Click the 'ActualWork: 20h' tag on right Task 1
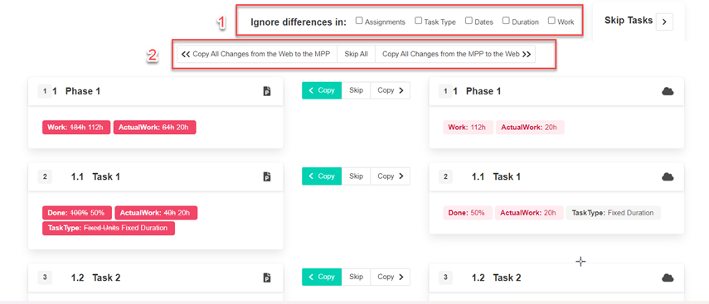709x304 pixels. (x=530, y=213)
